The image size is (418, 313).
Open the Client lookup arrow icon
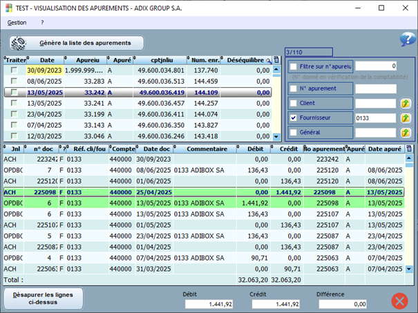click(406, 104)
